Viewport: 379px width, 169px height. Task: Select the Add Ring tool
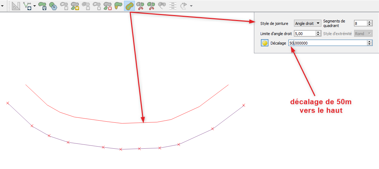coord(64,6)
